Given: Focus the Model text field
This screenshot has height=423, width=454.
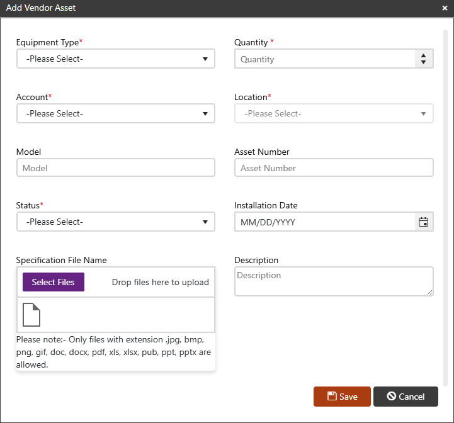Looking at the screenshot, I should (116, 167).
